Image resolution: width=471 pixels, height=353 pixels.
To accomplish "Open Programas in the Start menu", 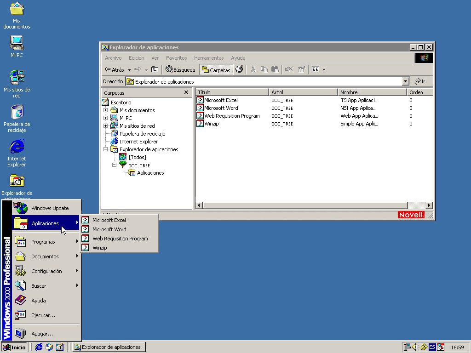I will pyautogui.click(x=43, y=242).
